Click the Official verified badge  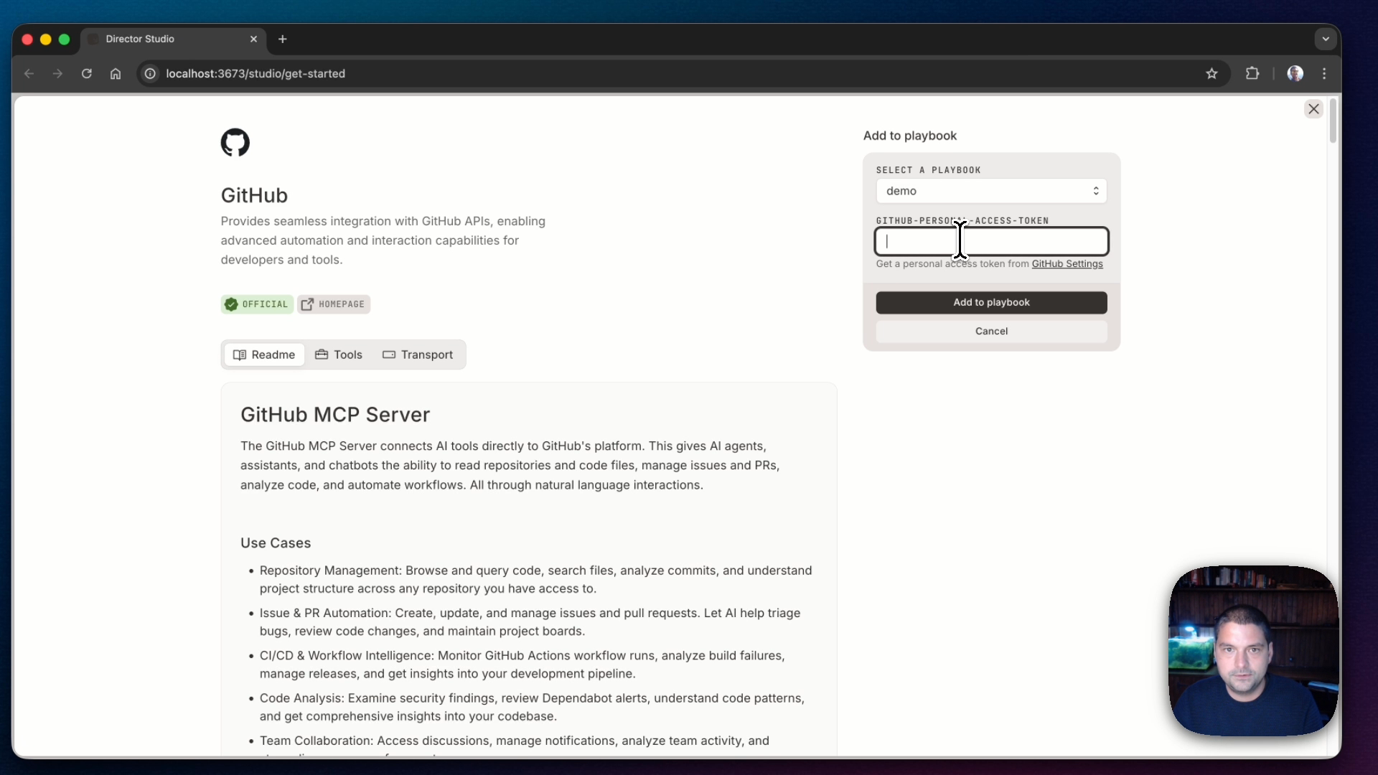[x=257, y=304]
